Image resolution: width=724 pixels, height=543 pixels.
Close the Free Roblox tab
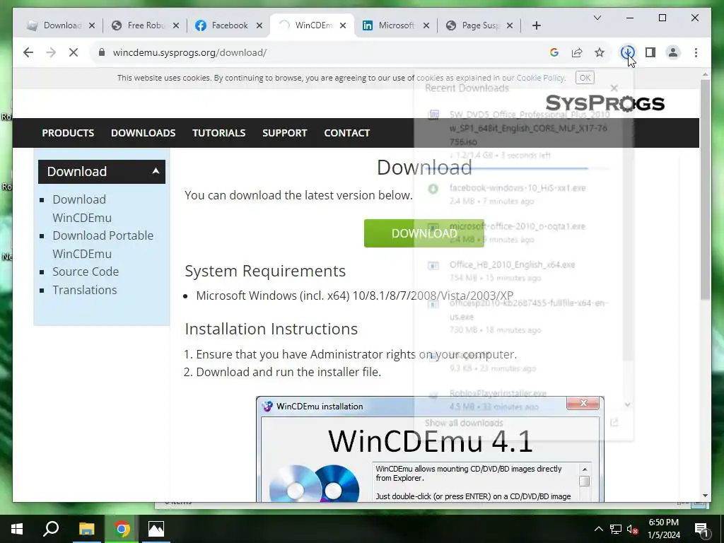point(176,25)
